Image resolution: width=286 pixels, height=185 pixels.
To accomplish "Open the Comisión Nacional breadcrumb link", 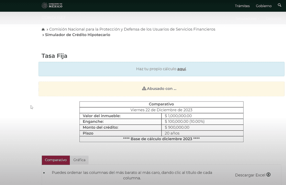I will coord(132,29).
